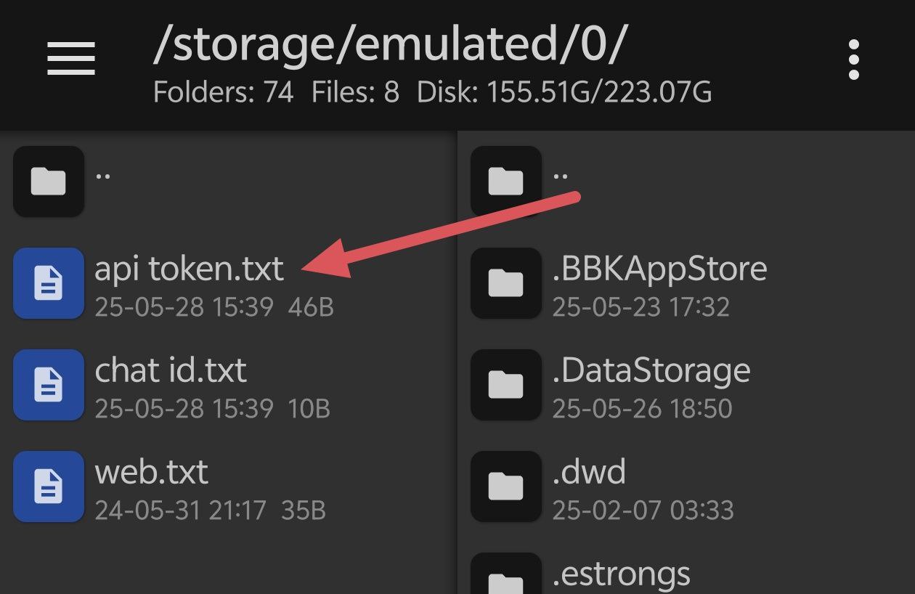Tap the chat id.txt document icon

[49, 385]
